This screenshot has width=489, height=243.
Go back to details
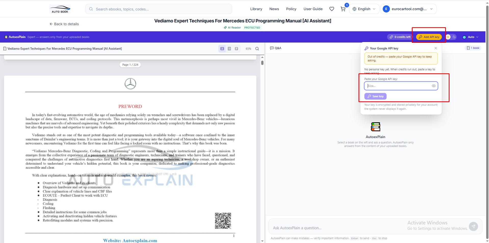click(64, 24)
